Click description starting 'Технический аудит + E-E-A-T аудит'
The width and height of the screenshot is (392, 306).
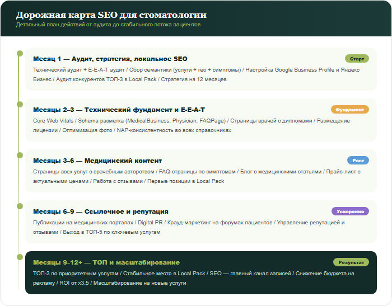pyautogui.click(x=196, y=74)
